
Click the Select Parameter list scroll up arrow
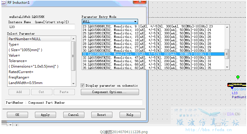[73, 39]
